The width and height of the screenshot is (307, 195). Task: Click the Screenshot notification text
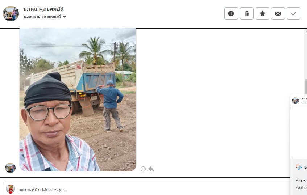pyautogui.click(x=301, y=181)
